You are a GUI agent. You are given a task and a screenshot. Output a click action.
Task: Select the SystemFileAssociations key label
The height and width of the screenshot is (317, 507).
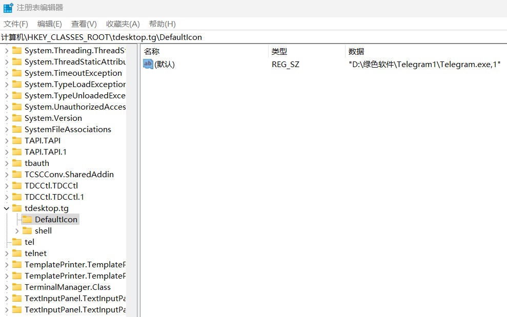68,129
